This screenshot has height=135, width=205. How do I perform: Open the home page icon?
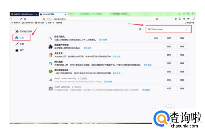pyautogui.click(x=25, y=19)
